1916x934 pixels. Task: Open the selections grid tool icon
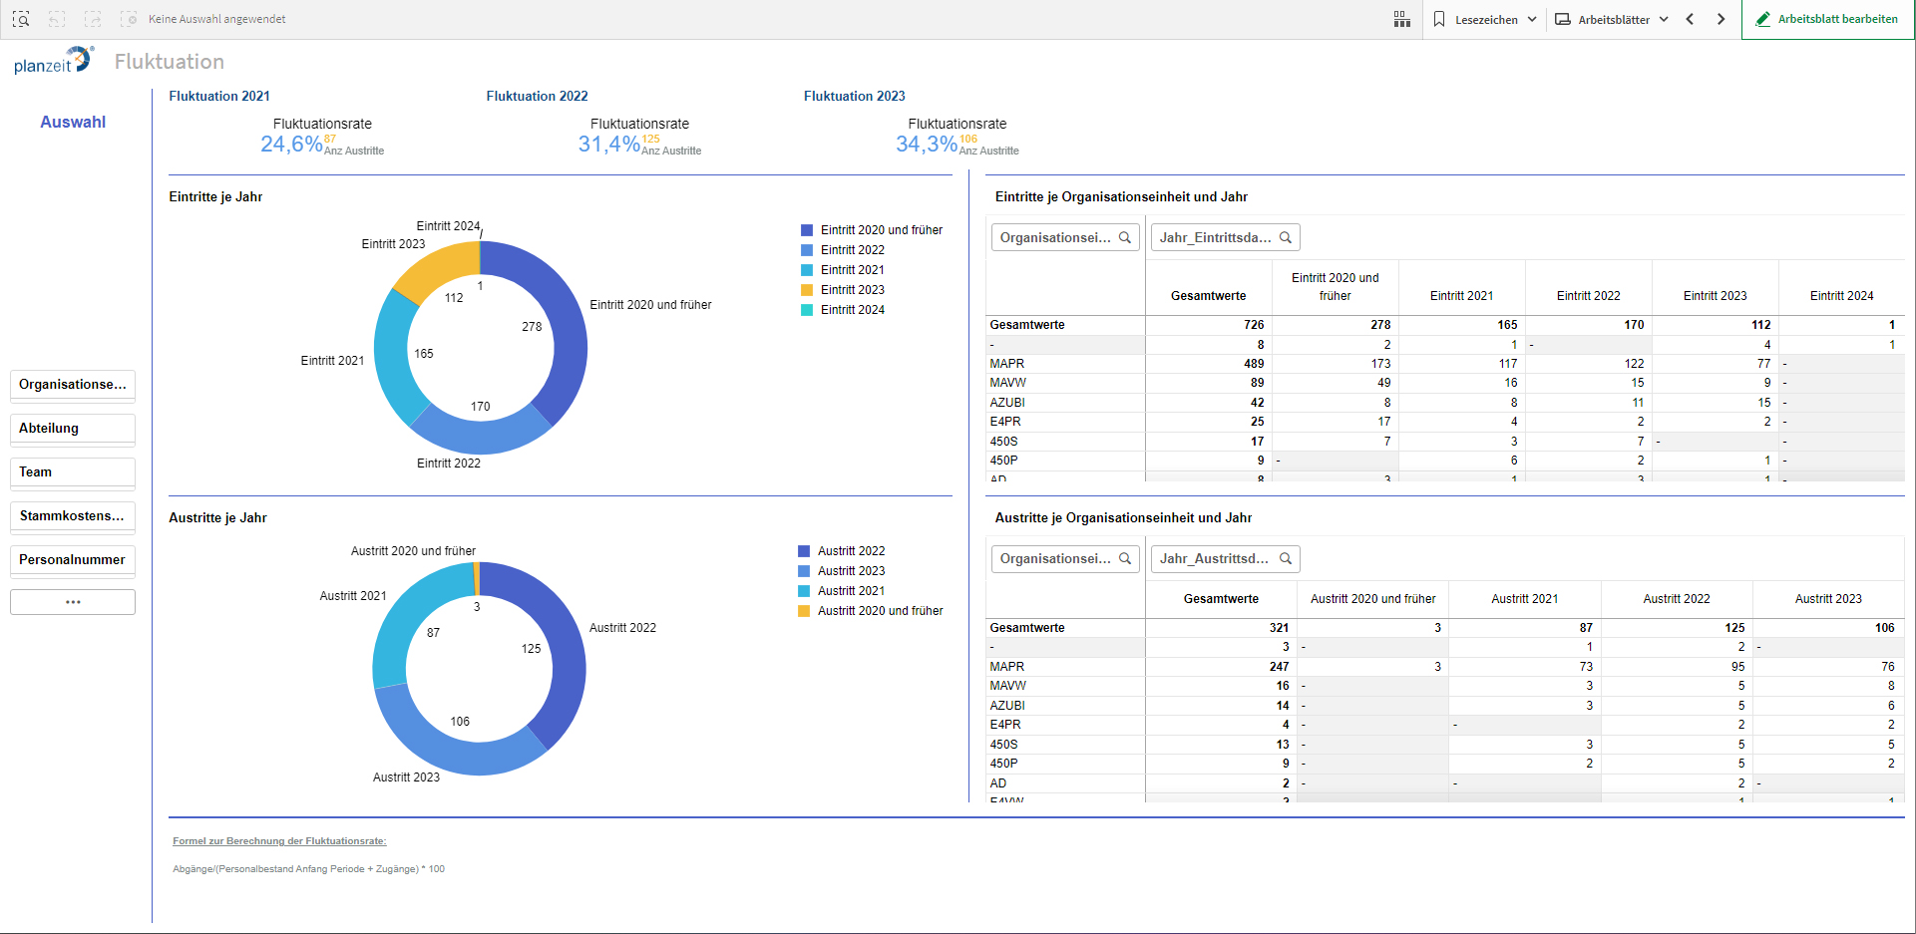click(x=1401, y=19)
